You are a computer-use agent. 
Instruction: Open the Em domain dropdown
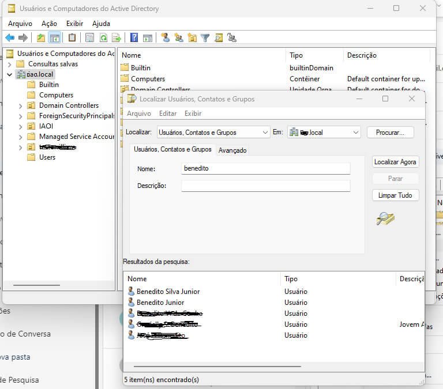324,132
